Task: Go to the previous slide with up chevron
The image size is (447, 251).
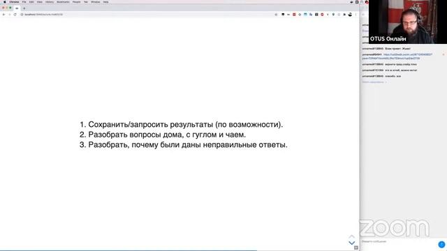Action: [x=352, y=236]
